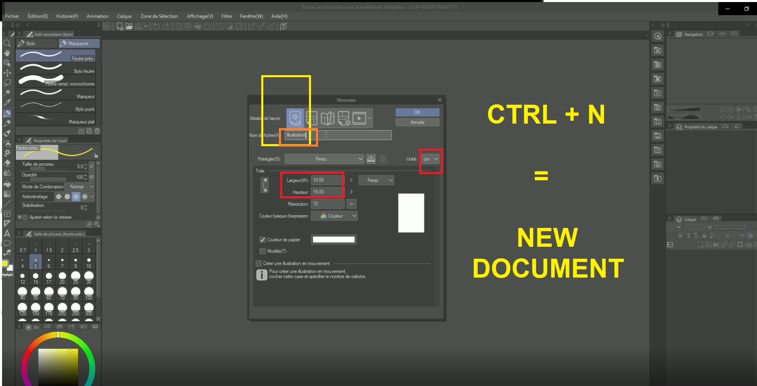The width and height of the screenshot is (757, 386).
Task: Select the weak anti-aliasing option
Action: 67,197
